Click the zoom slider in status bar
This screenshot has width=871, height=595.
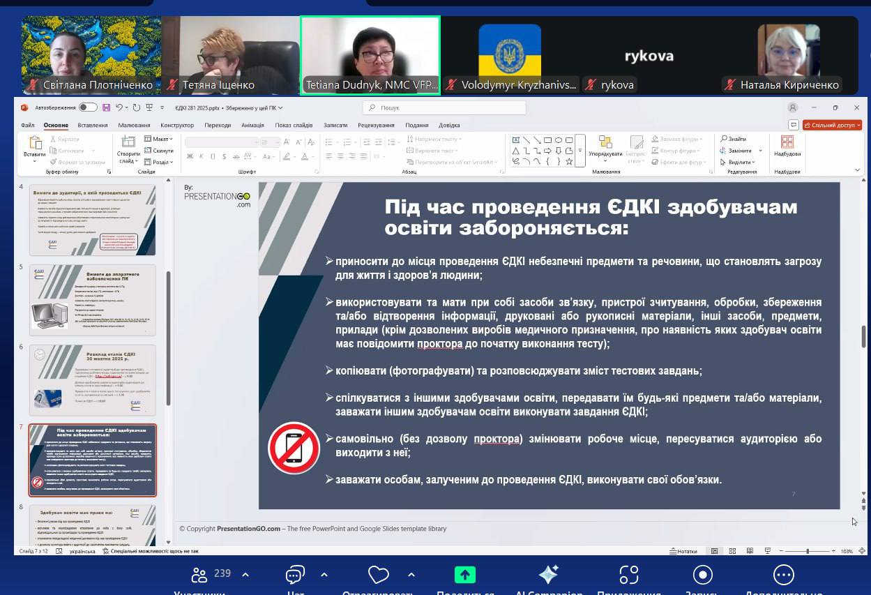click(807, 551)
